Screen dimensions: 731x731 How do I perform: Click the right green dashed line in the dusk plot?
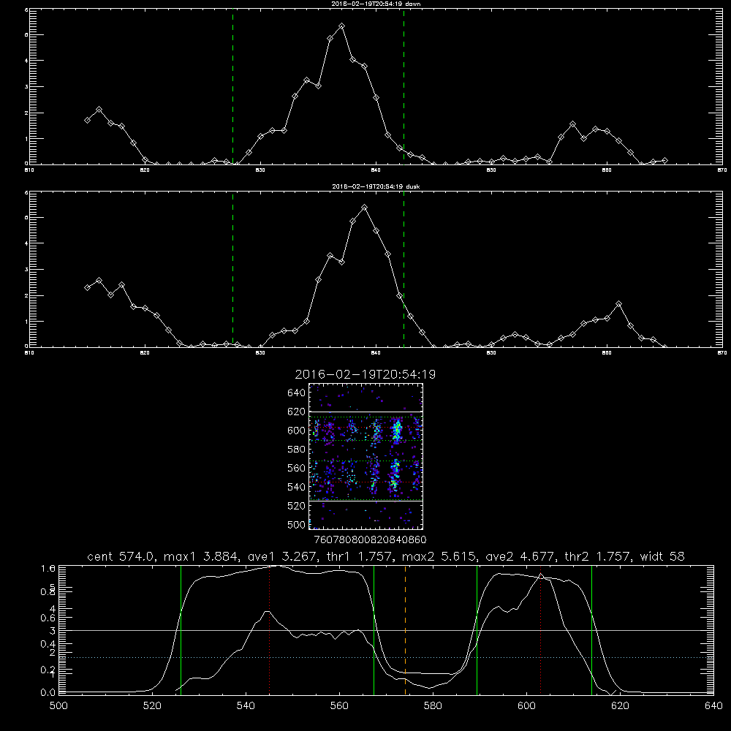[x=404, y=270]
